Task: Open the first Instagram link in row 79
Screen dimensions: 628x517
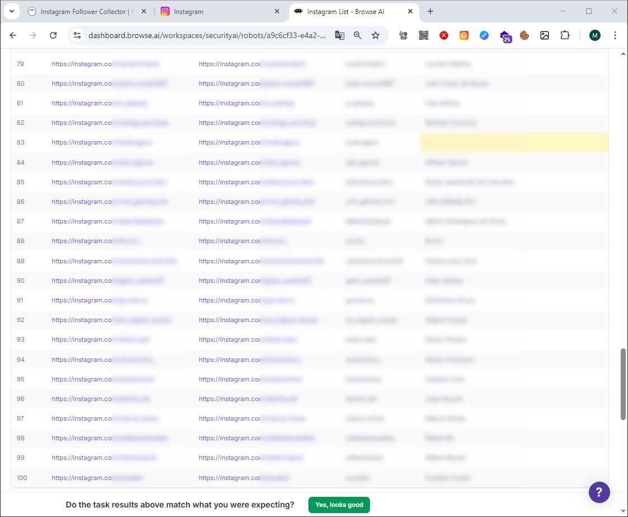Action: coord(105,64)
